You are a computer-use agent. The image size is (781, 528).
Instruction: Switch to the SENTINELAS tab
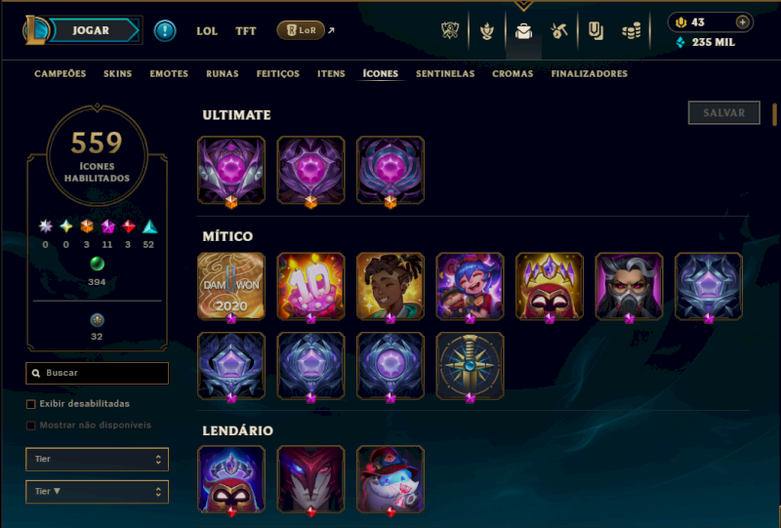[x=445, y=74]
